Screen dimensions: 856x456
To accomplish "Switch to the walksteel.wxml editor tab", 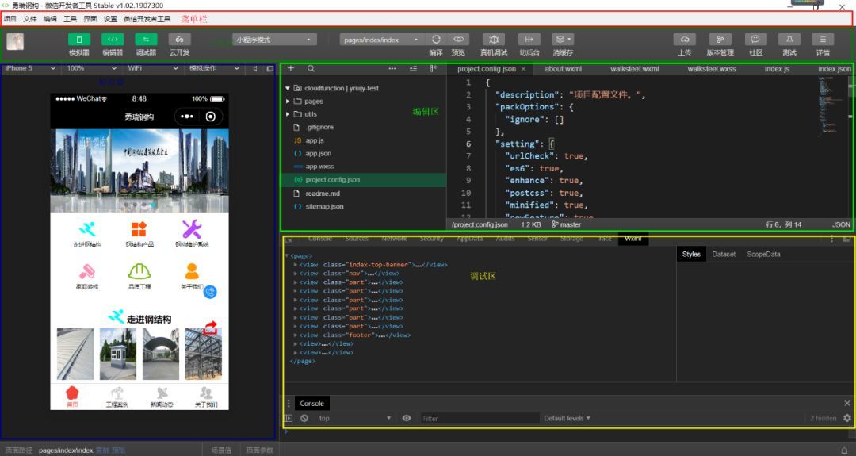I will point(634,69).
